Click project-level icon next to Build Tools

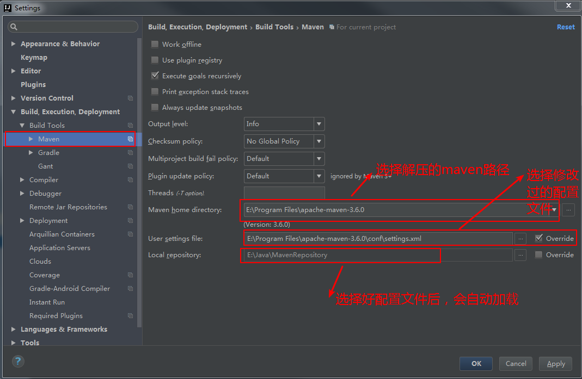point(130,126)
